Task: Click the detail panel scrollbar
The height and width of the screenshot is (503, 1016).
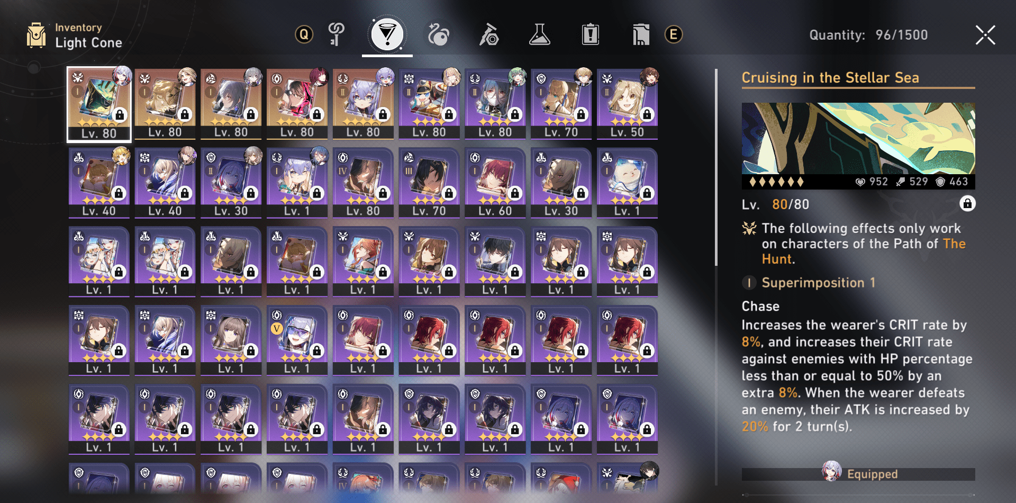Action: click(x=716, y=167)
